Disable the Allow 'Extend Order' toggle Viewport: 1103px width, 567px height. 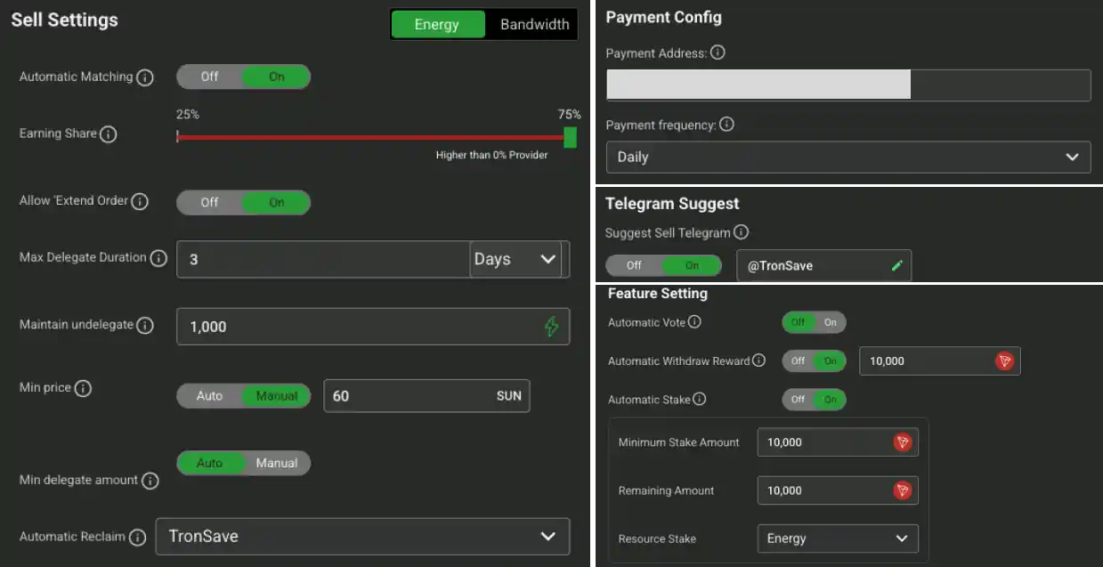tap(209, 202)
